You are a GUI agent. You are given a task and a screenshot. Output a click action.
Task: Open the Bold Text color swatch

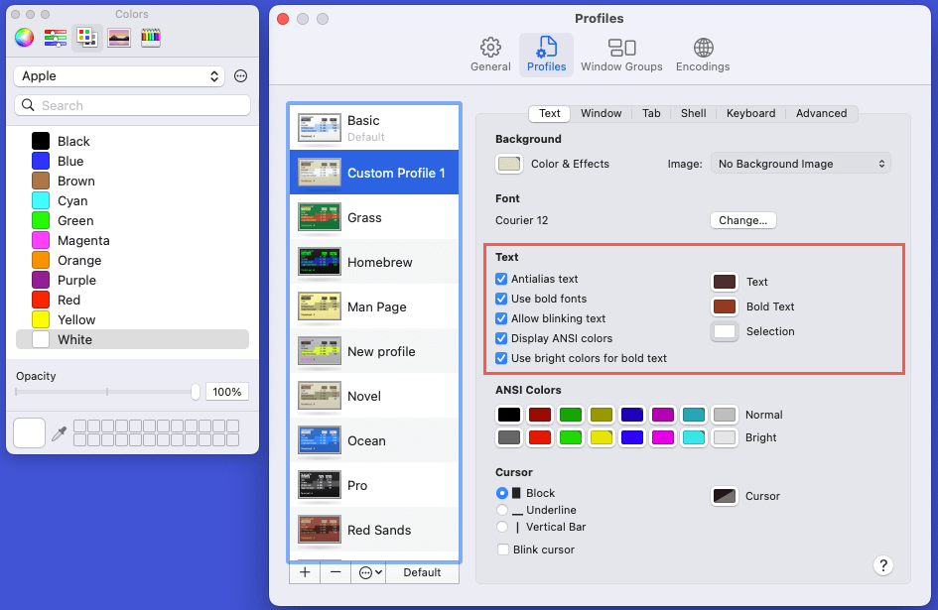point(725,306)
